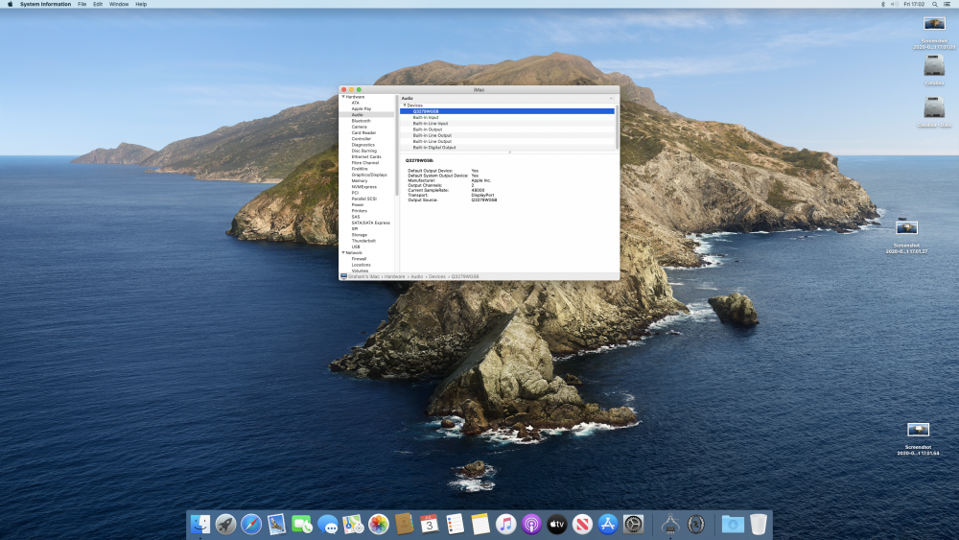Open Music in the Dock
The height and width of the screenshot is (540, 959).
[x=505, y=524]
